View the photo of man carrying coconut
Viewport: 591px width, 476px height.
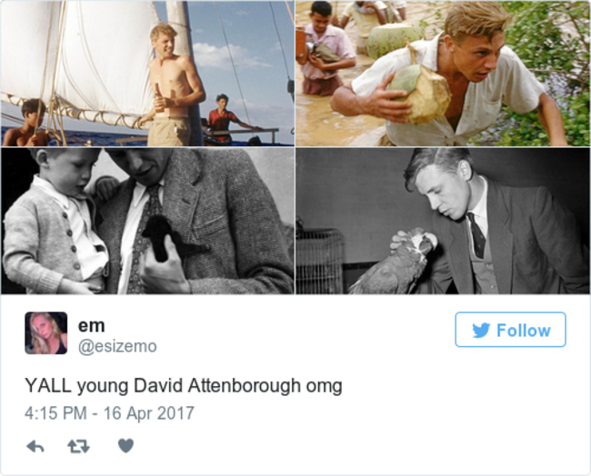click(443, 74)
